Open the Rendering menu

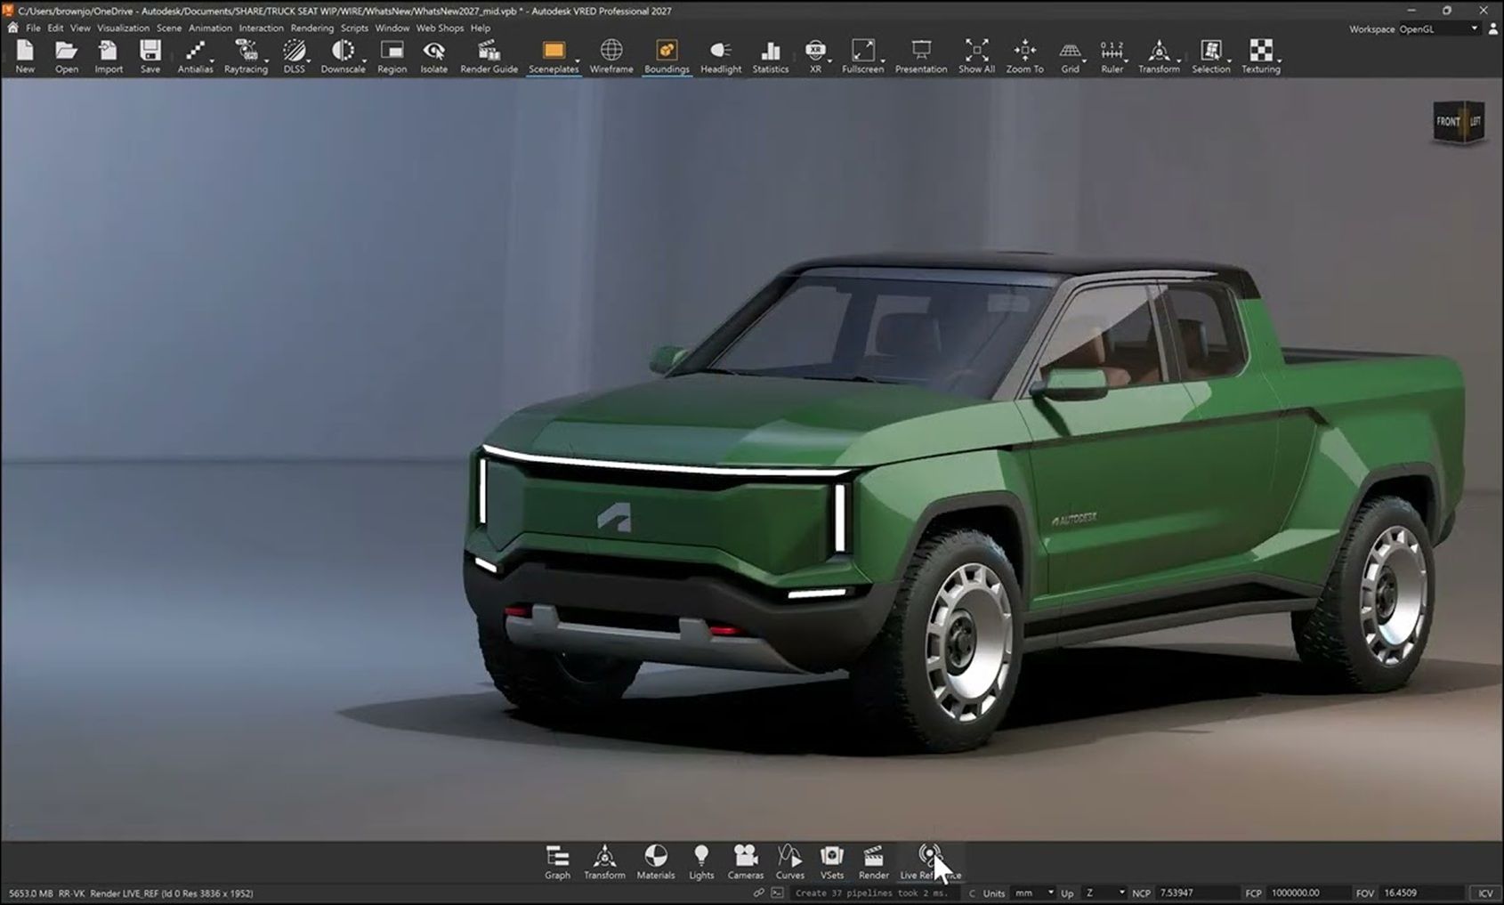312,28
